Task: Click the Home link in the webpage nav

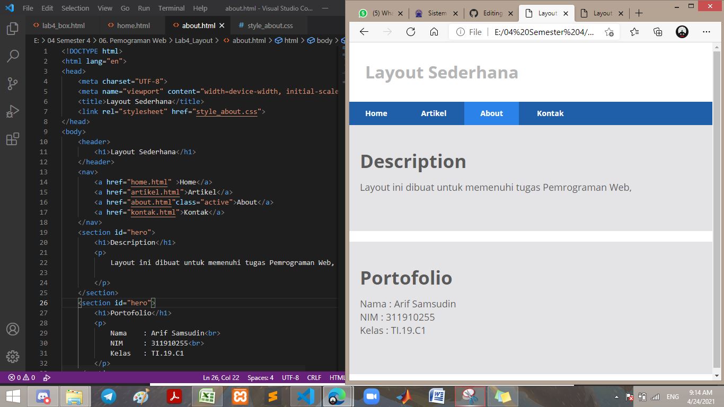Action: (376, 113)
